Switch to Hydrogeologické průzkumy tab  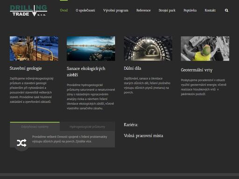coord(87,127)
